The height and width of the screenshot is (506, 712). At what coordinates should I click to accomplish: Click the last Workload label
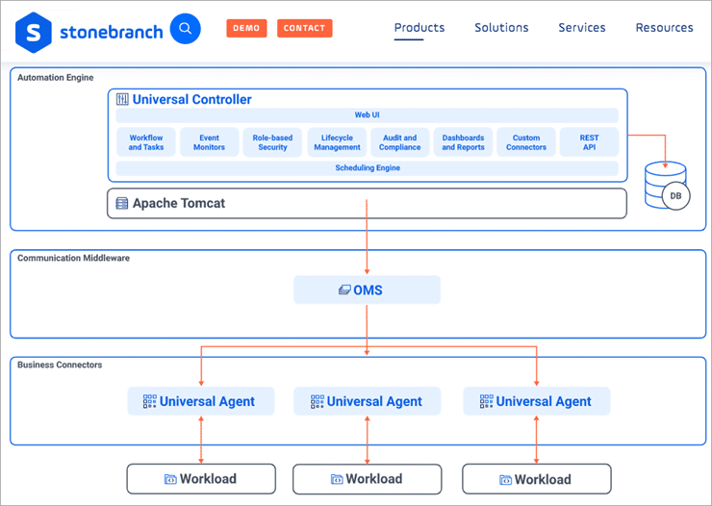pos(543,479)
